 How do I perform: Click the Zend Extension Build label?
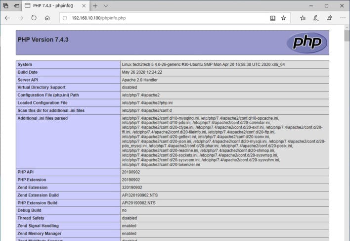click(38, 195)
